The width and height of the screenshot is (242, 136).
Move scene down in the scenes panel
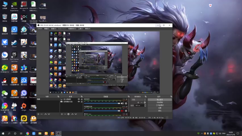49,114
